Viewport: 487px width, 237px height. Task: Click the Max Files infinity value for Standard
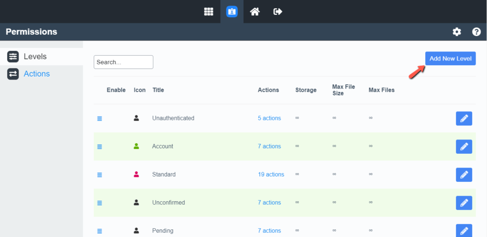(370, 174)
